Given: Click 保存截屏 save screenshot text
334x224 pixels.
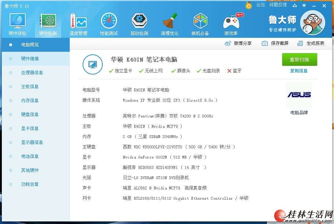Looking at the screenshot, I should 280,43.
